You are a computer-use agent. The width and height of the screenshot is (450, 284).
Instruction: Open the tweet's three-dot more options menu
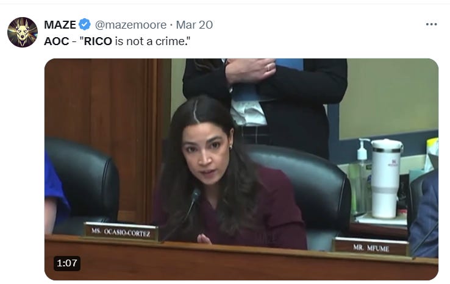pyautogui.click(x=431, y=24)
